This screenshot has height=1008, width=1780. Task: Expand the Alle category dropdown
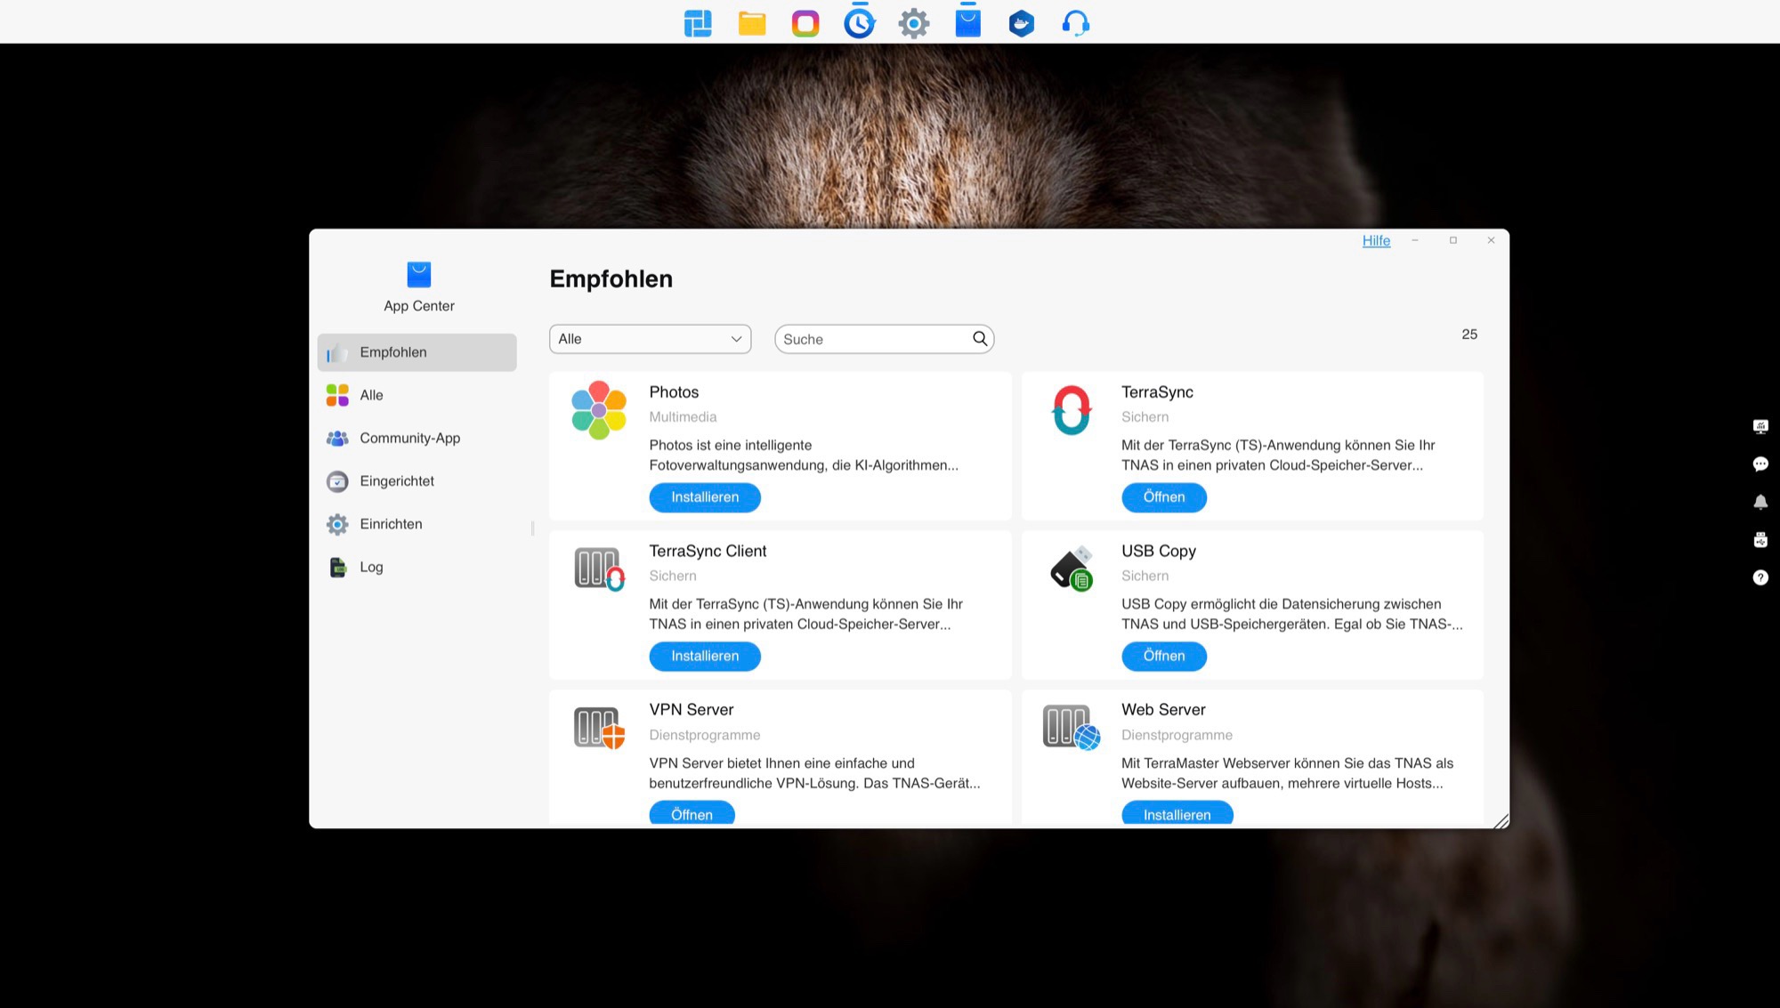(650, 339)
